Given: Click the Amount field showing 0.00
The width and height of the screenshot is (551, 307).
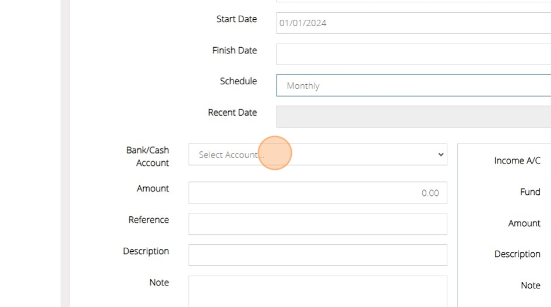Looking at the screenshot, I should point(317,193).
